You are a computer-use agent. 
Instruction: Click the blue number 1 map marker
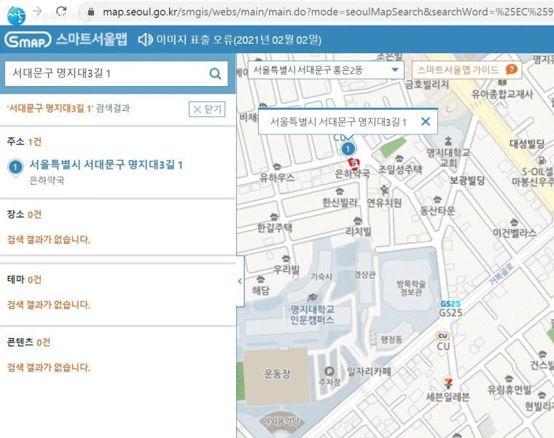(348, 149)
